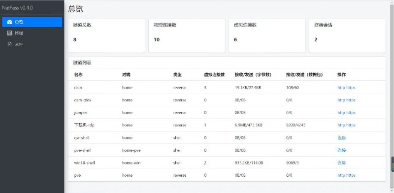Click the 类型 column header

177,75
